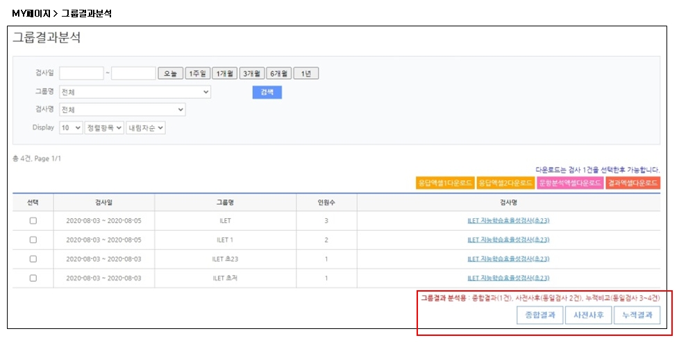Choose the 1주일 date range button
This screenshot has height=347, width=679.
(x=197, y=73)
